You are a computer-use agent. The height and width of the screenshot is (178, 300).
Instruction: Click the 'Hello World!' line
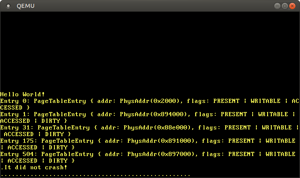click(22, 94)
